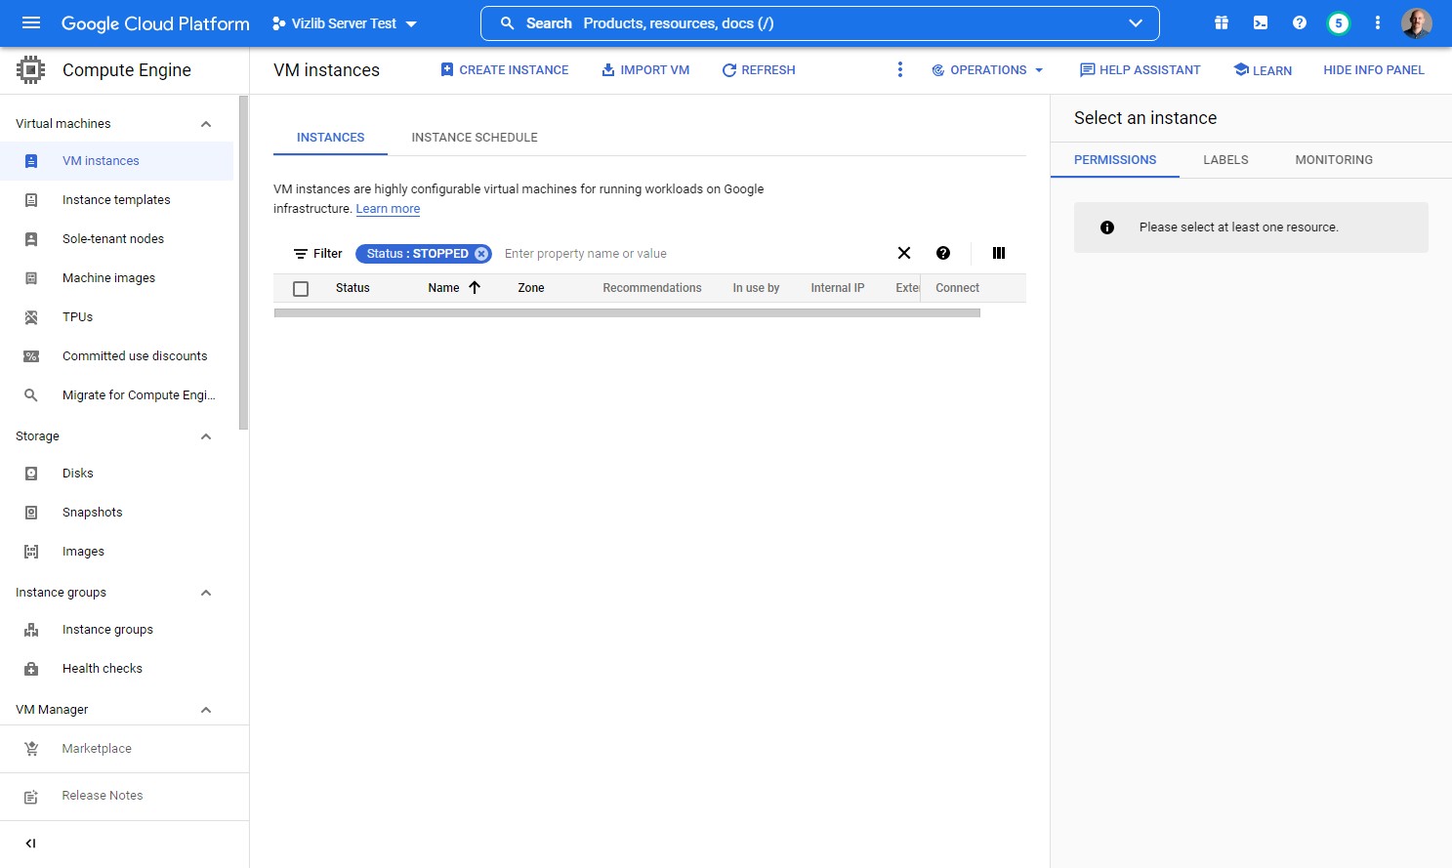
Task: Open Sole-tenant nodes
Action: [116, 239]
